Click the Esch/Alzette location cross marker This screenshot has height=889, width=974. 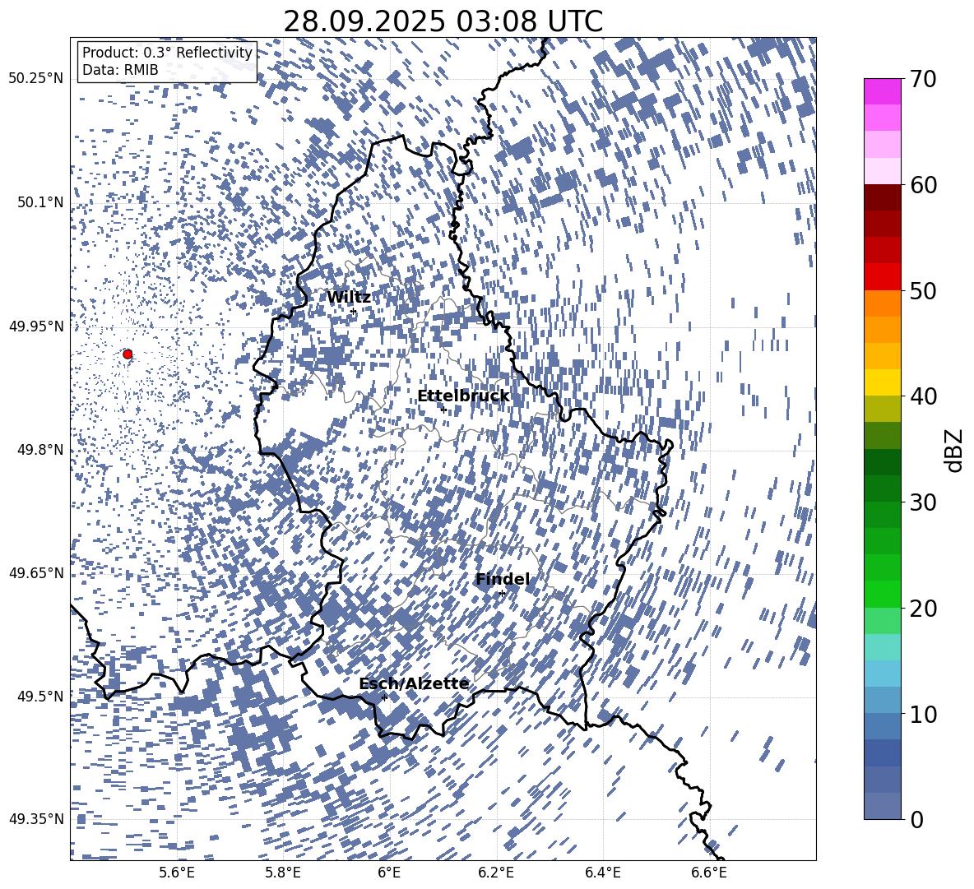(384, 697)
